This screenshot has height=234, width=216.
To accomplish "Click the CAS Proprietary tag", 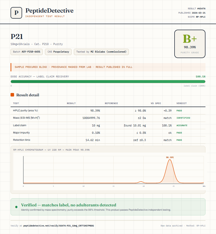I will pyautogui.click(x=58, y=52).
